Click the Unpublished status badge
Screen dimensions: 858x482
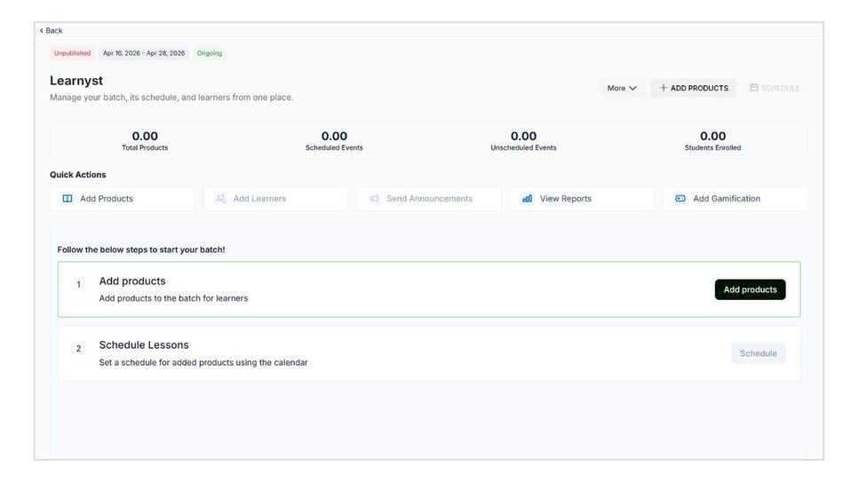click(x=72, y=53)
